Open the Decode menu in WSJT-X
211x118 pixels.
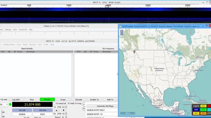click(x=33, y=45)
